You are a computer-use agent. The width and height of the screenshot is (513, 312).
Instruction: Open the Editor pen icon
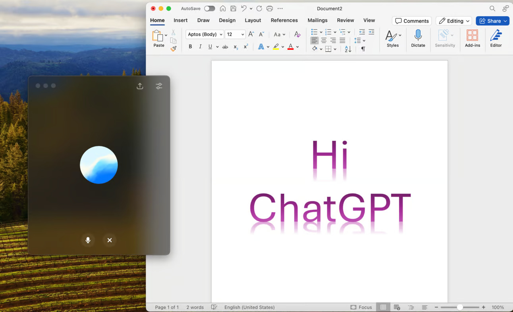pyautogui.click(x=496, y=38)
